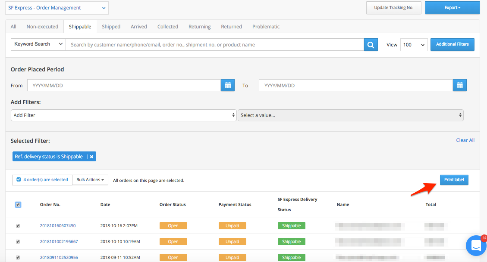
Task: Expand the Bulk Actions menu
Action: [x=90, y=180]
